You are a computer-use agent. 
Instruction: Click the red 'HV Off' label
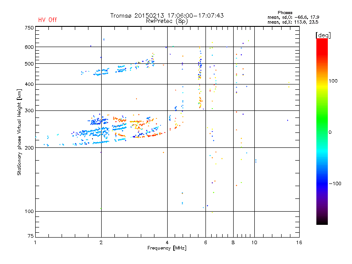click(48, 20)
